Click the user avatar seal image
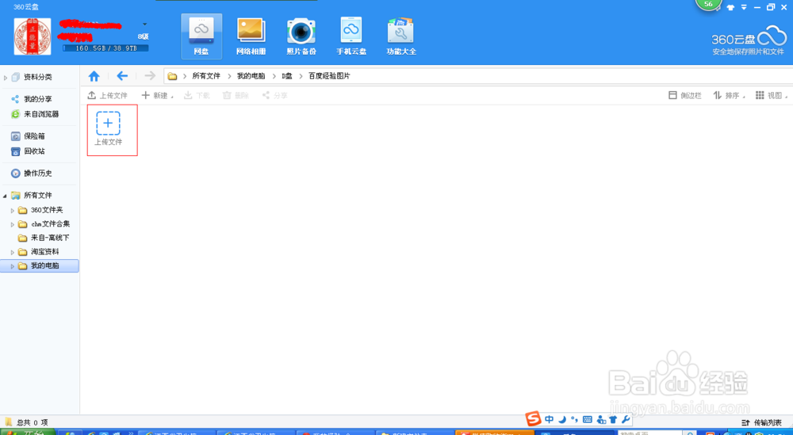Viewport: 793px width, 435px height. pos(33,36)
